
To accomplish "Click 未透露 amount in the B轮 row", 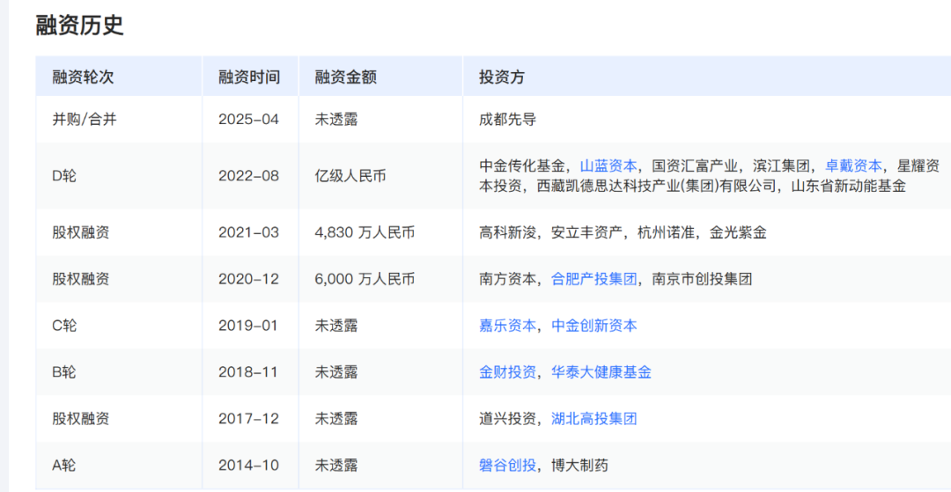I will [x=336, y=372].
